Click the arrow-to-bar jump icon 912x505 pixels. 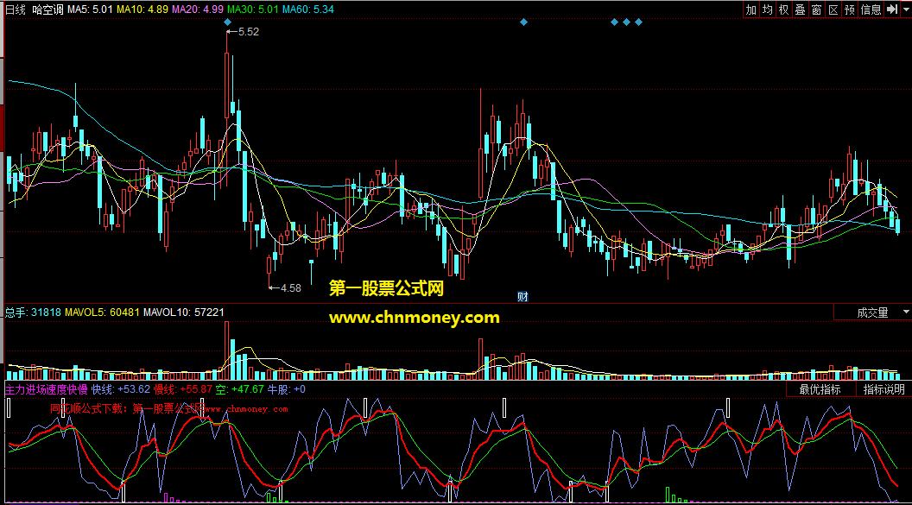(x=891, y=9)
